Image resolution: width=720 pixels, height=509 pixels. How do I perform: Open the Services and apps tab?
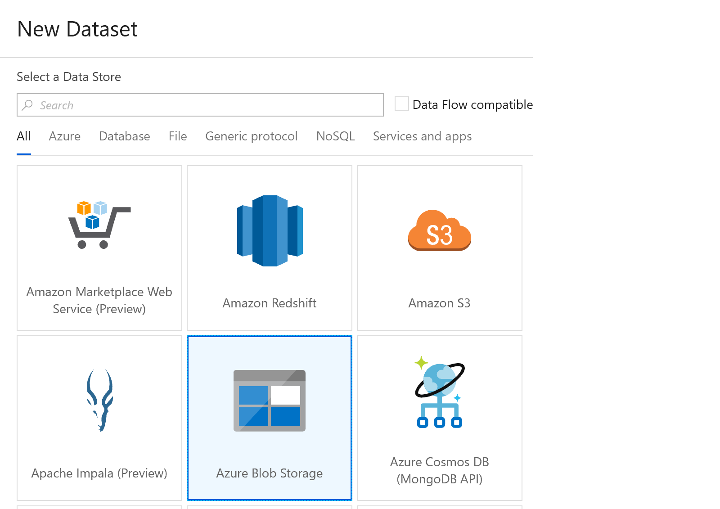tap(422, 136)
